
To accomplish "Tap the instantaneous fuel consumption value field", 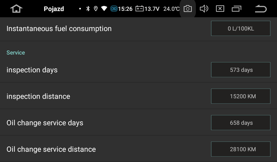I will 241,28.
